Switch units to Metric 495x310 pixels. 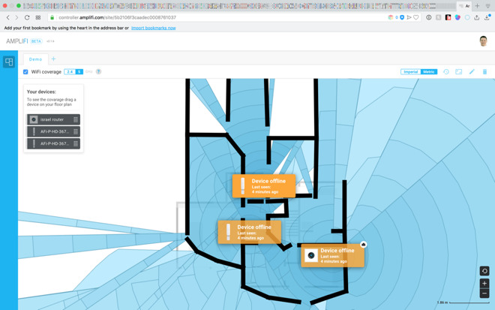[x=428, y=72]
